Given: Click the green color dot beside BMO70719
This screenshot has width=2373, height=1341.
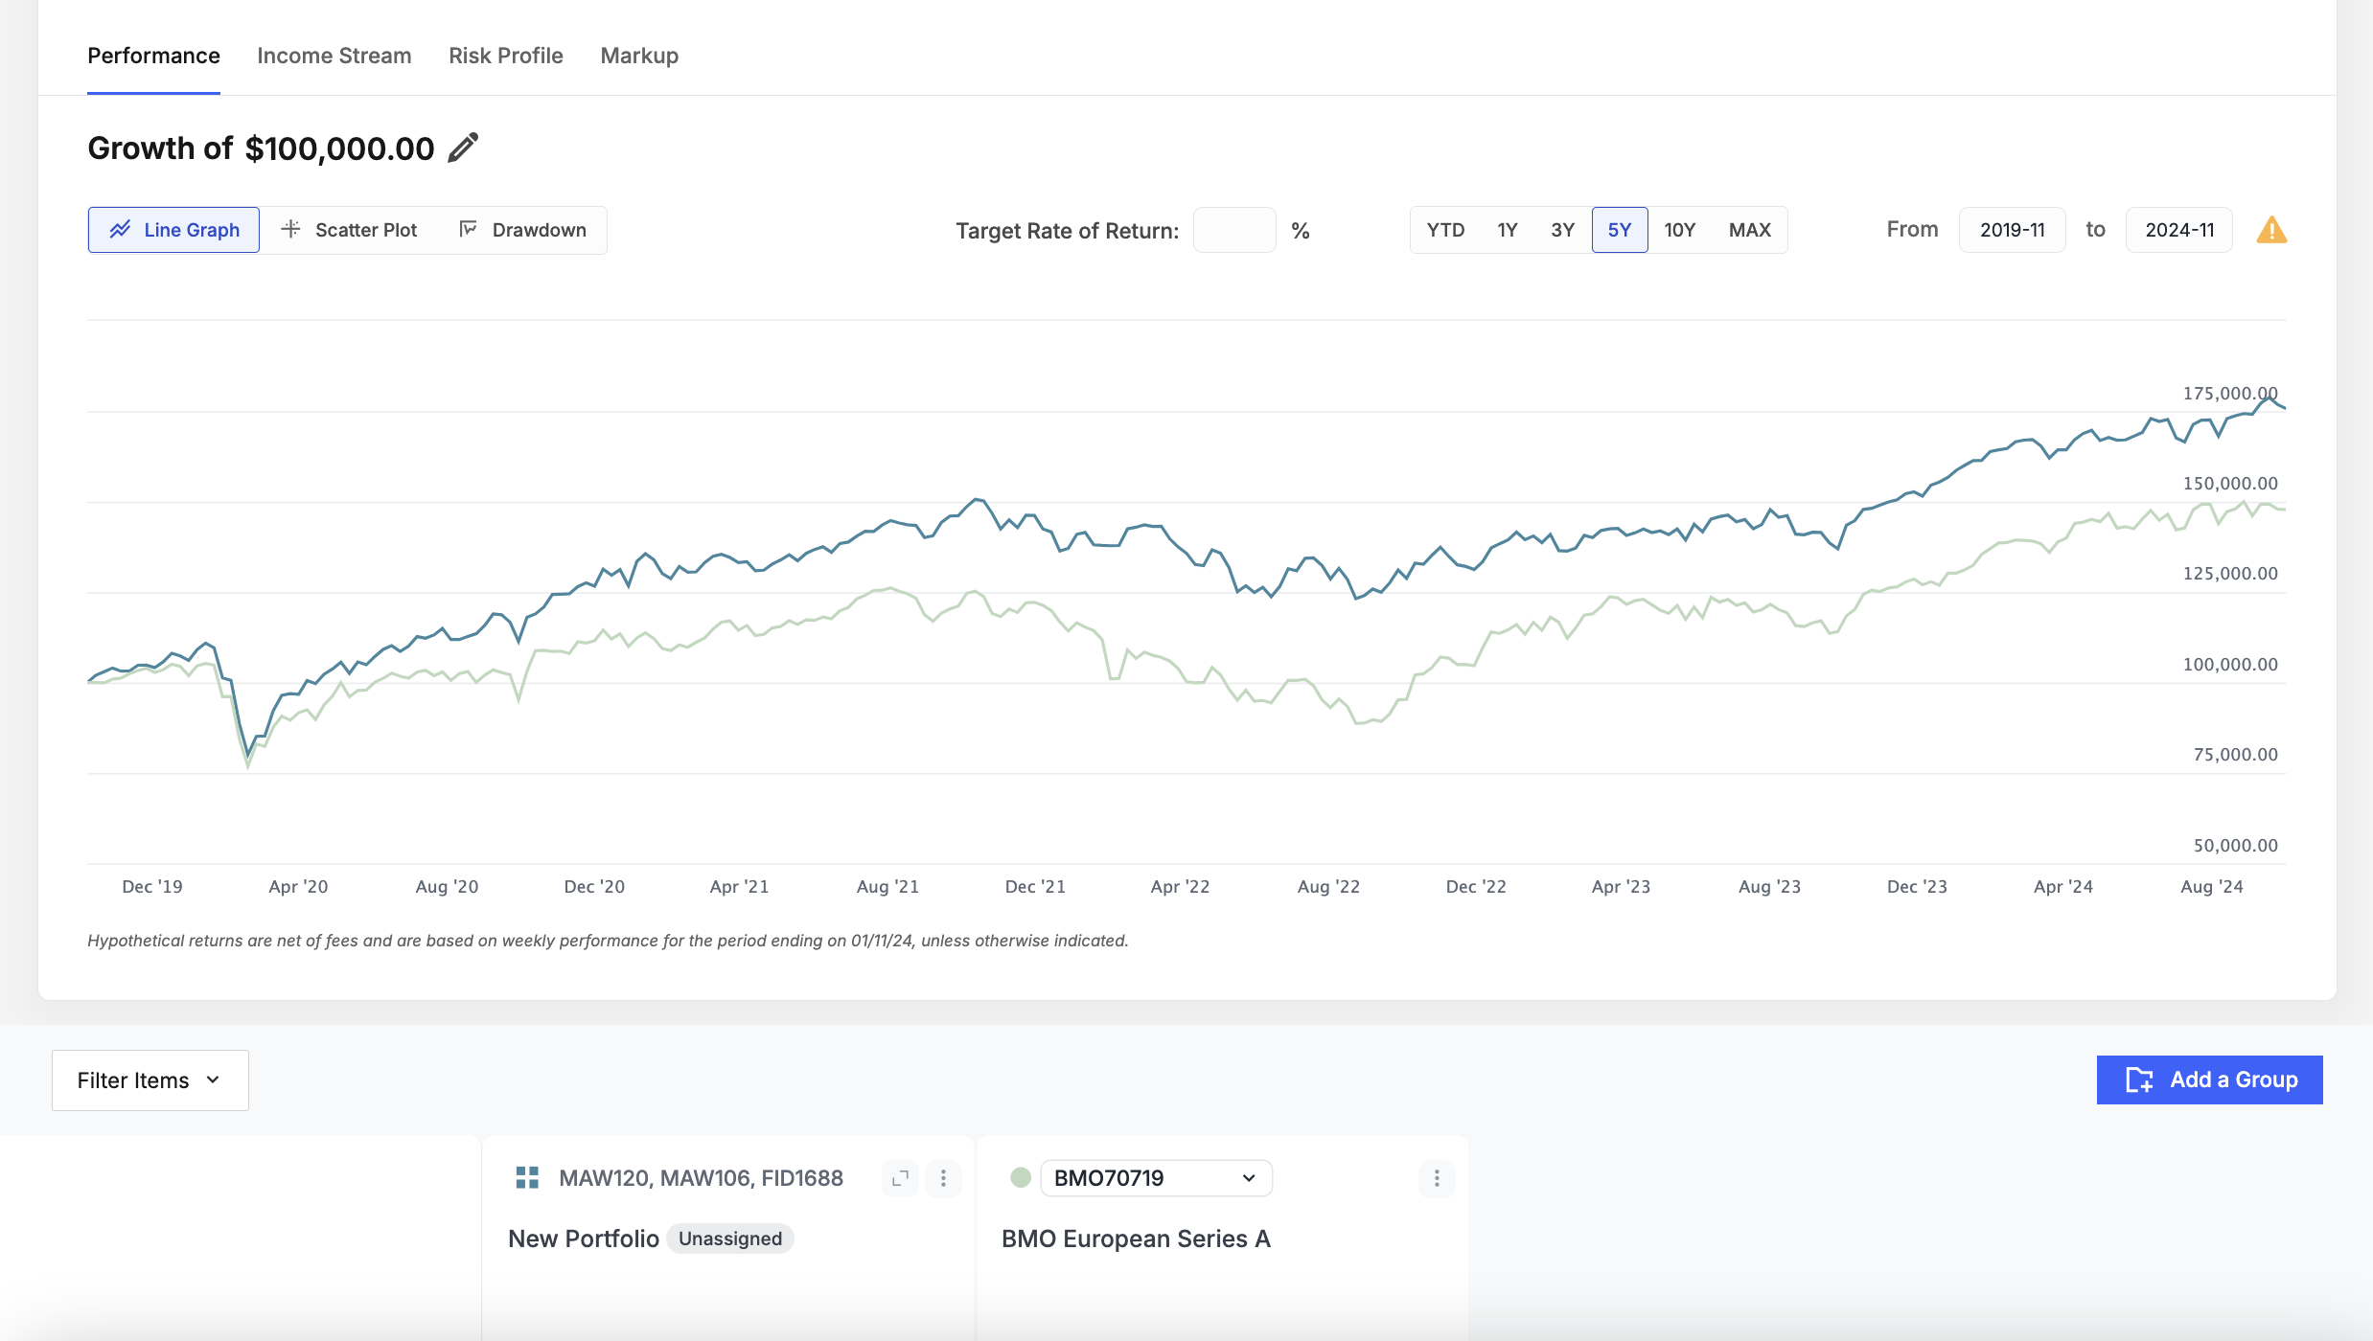Looking at the screenshot, I should point(1020,1178).
